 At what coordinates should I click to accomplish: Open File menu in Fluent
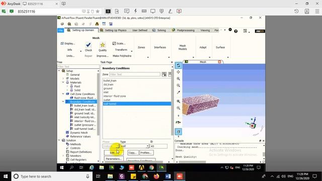(60, 30)
